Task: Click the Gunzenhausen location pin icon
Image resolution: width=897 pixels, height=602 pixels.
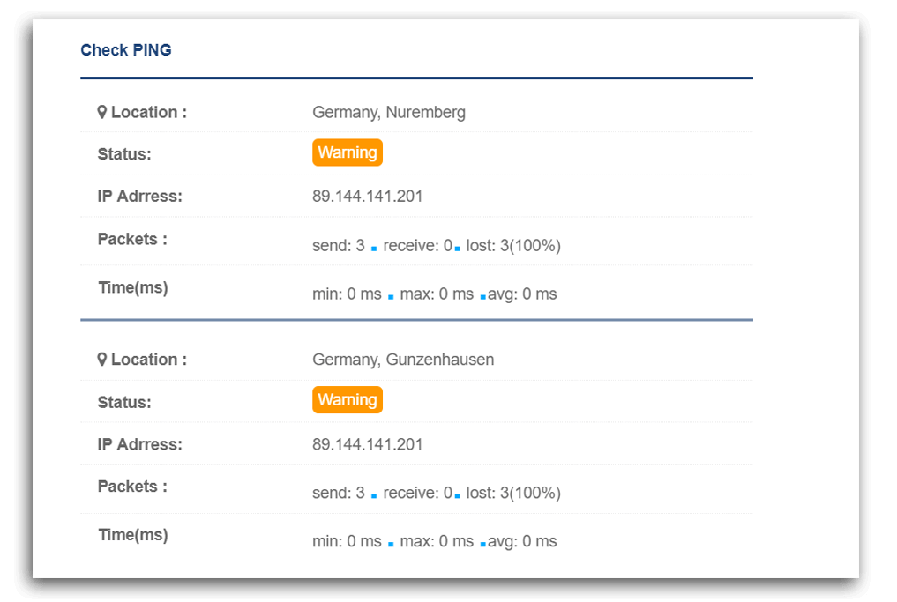Action: pyautogui.click(x=101, y=360)
